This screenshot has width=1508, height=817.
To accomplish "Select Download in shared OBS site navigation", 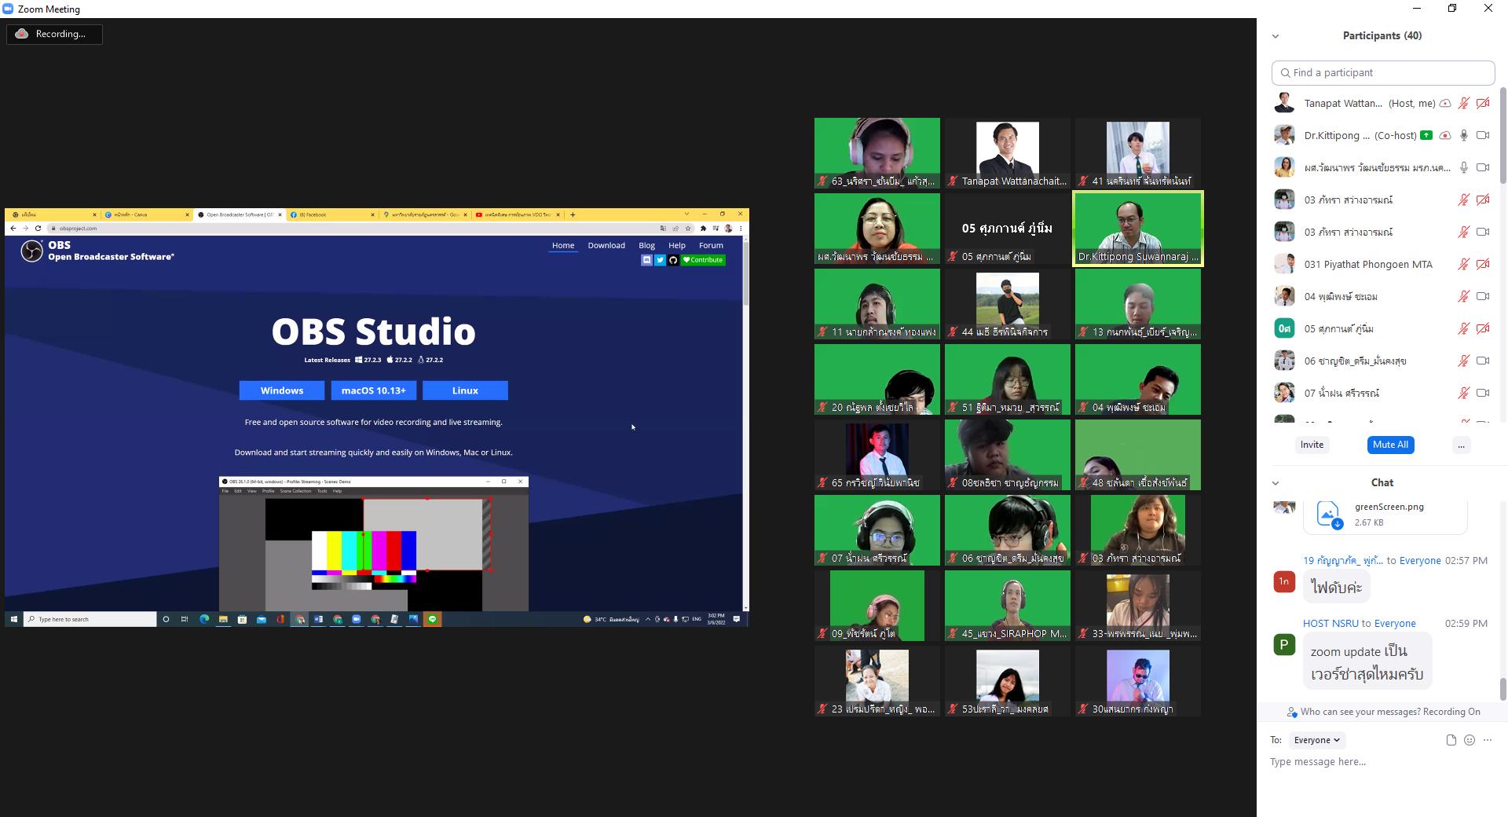I will point(606,245).
